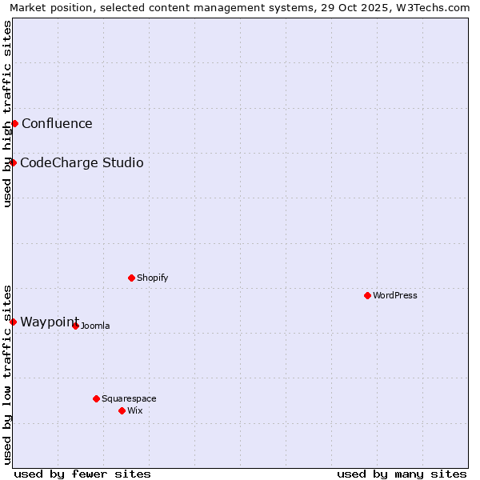Click the Squarespace text label
The image size is (480, 480).
pyautogui.click(x=129, y=398)
